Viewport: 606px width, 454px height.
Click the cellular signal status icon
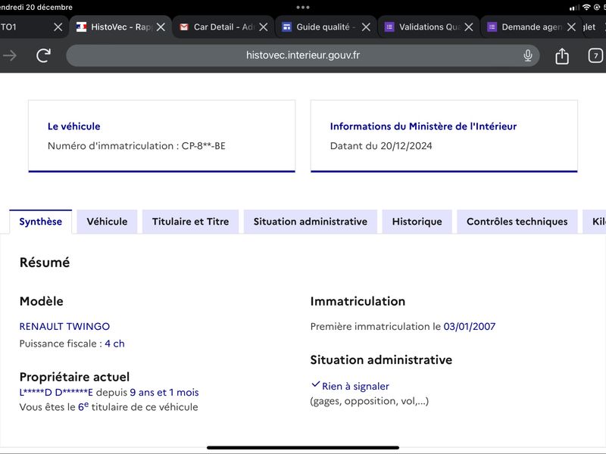pyautogui.click(x=574, y=8)
